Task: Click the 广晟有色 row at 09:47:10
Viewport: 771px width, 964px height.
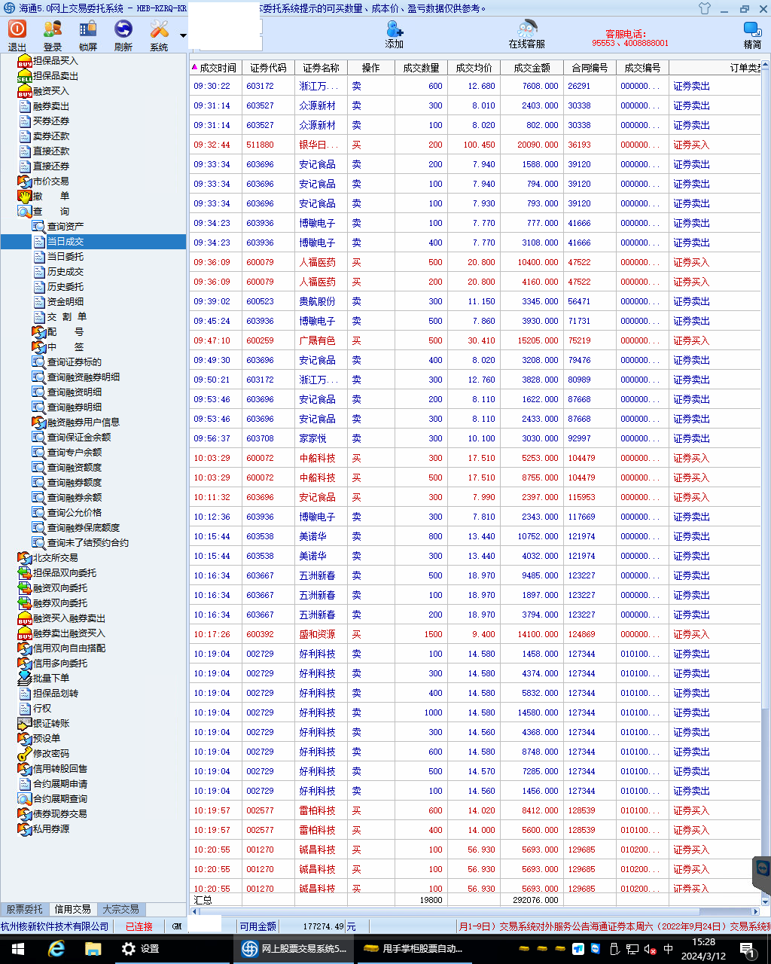Action: [475, 340]
